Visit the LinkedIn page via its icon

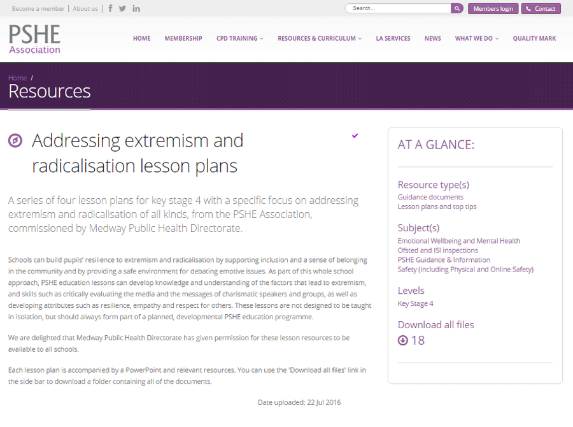136,8
